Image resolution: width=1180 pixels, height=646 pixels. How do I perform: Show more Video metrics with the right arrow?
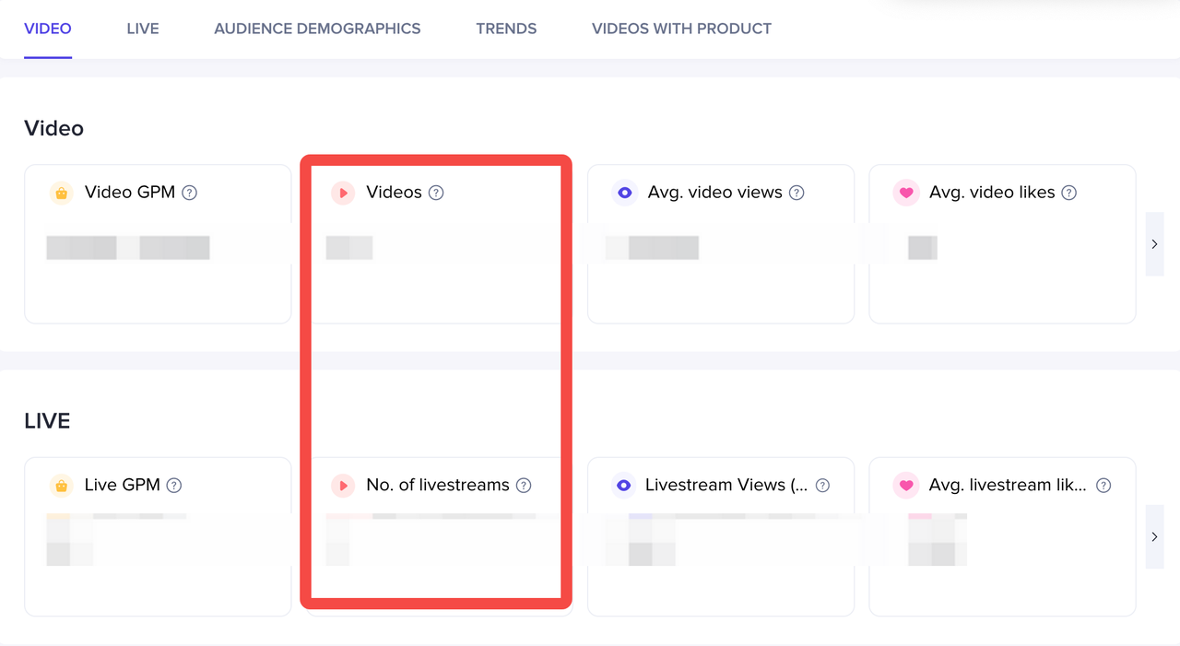click(x=1154, y=244)
